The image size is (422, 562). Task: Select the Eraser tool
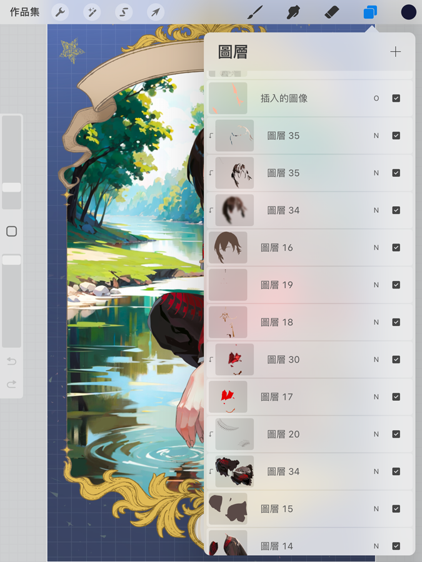(331, 12)
